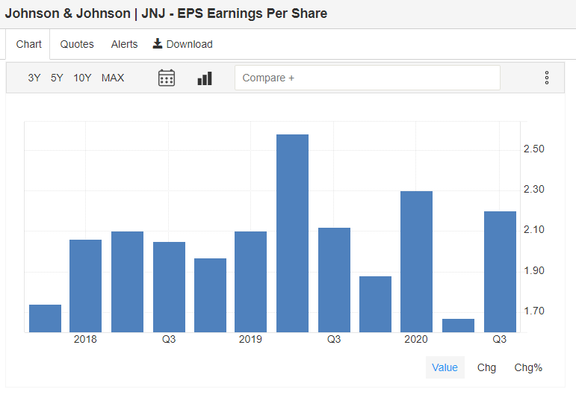Switch chart to Chg view

pos(486,367)
